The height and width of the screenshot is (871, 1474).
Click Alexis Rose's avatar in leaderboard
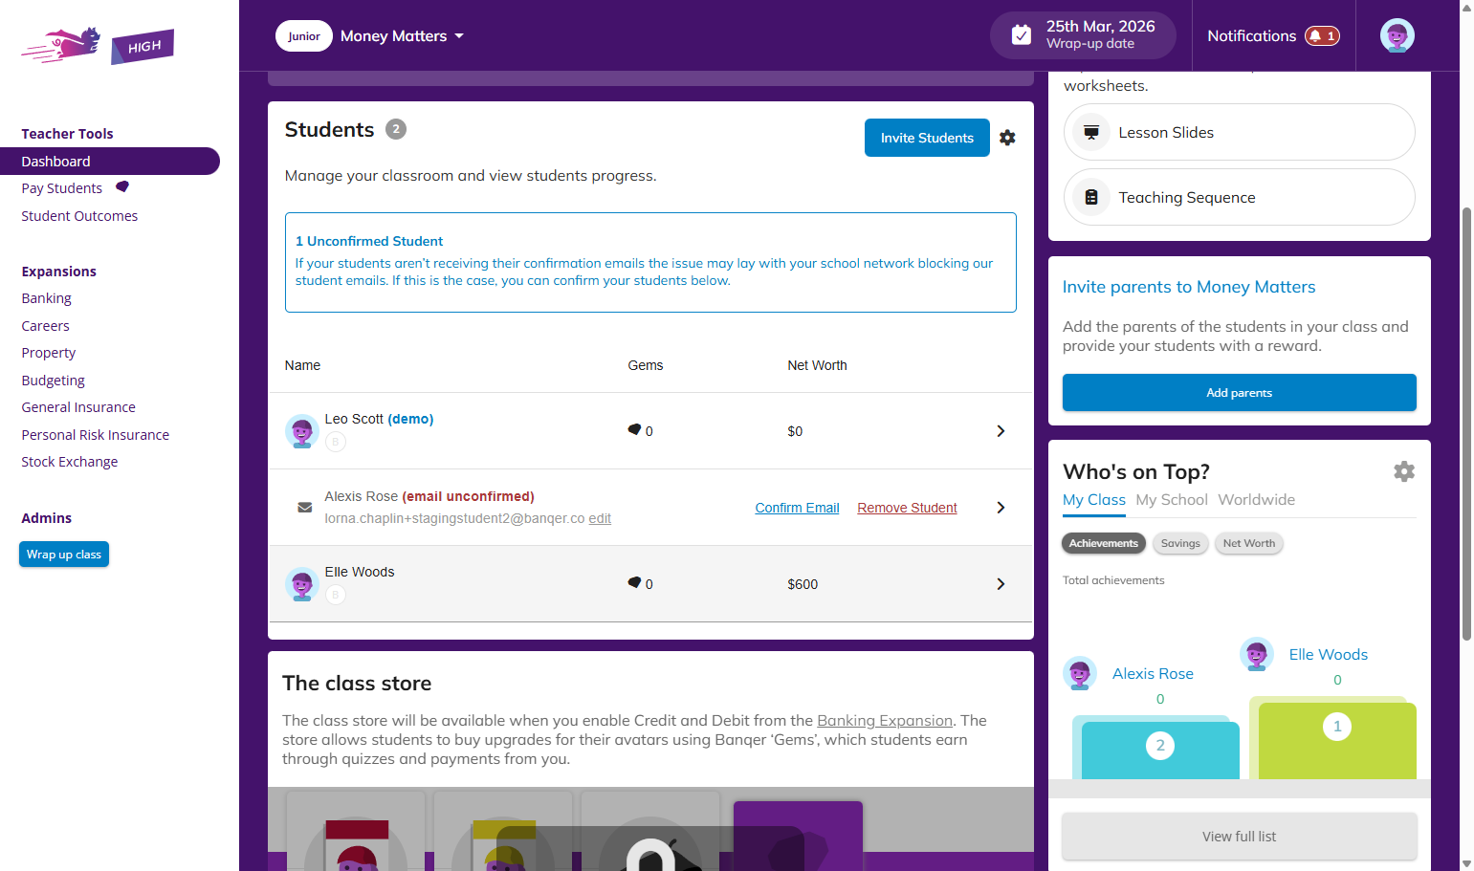click(x=1080, y=674)
